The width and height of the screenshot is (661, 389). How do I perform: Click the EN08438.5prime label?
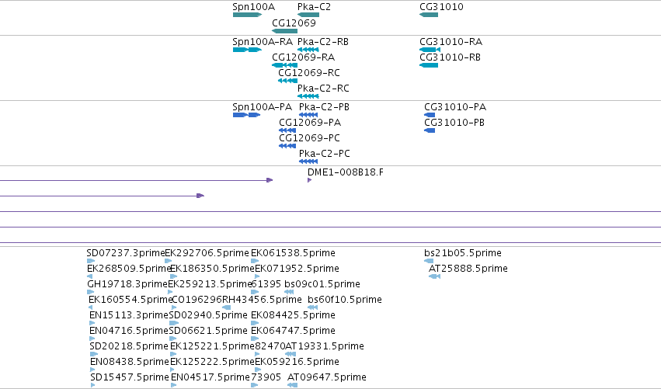coord(130,363)
